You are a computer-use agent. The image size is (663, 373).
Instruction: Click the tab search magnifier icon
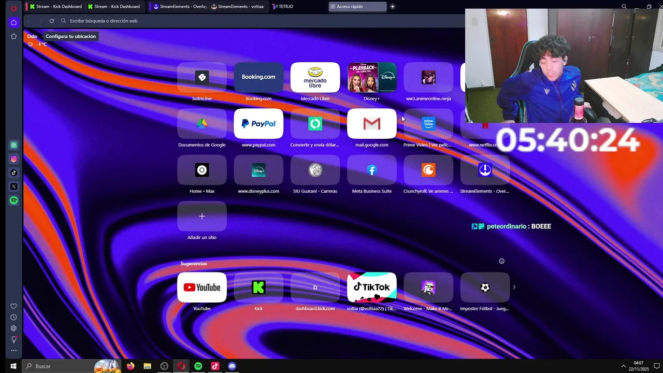click(x=624, y=7)
